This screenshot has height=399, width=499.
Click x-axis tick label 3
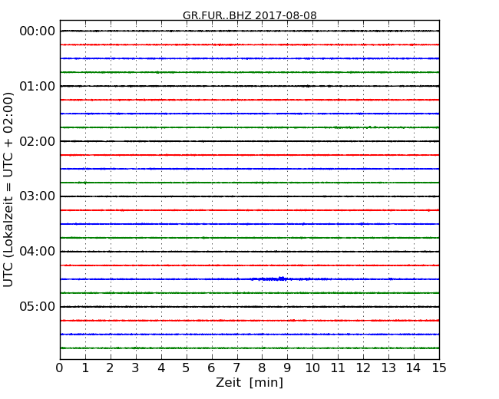(136, 368)
